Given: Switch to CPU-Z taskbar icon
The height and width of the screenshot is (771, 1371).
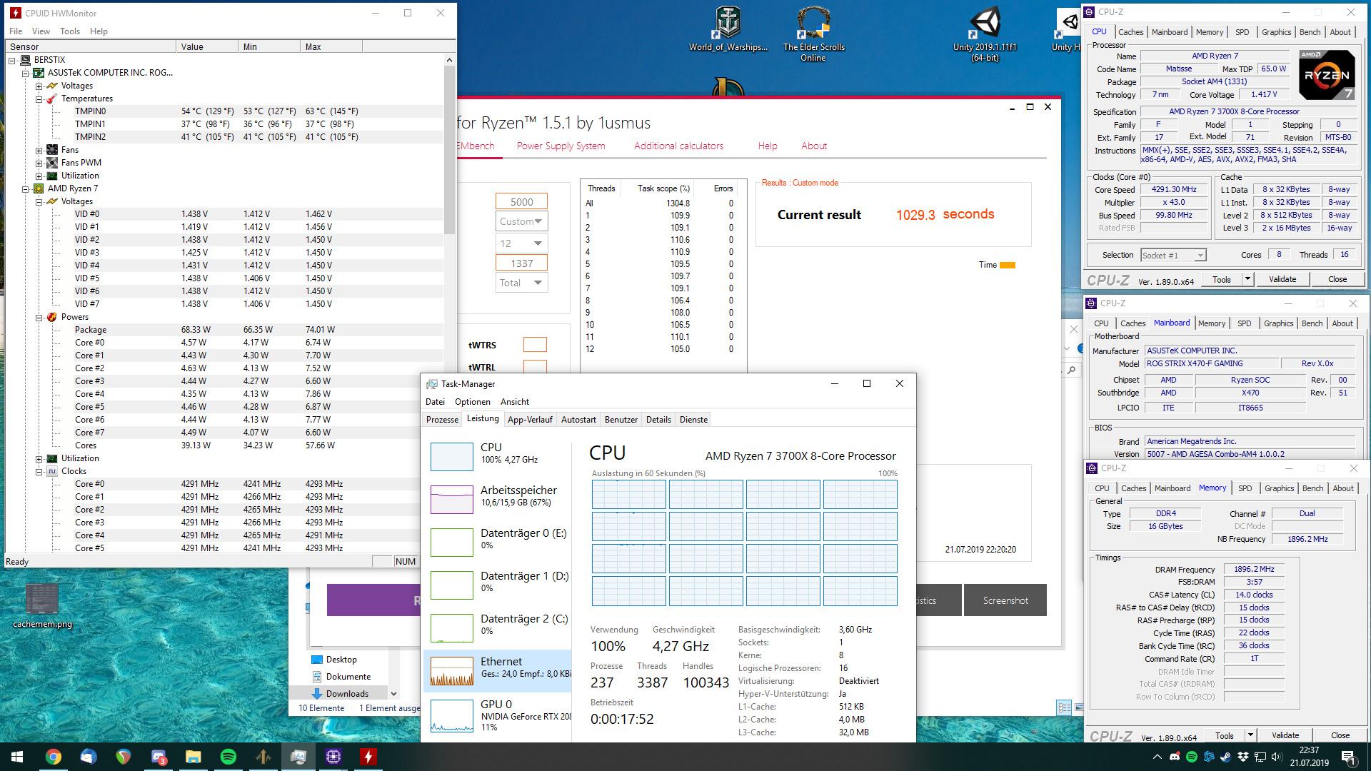Looking at the screenshot, I should click(333, 757).
